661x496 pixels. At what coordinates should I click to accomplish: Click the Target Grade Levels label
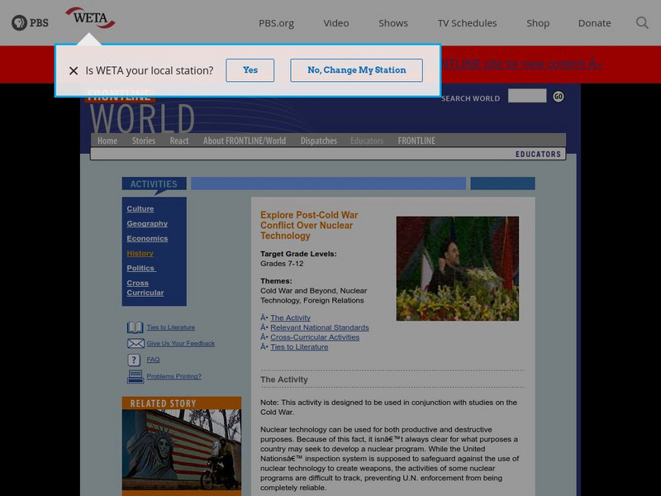tap(298, 254)
